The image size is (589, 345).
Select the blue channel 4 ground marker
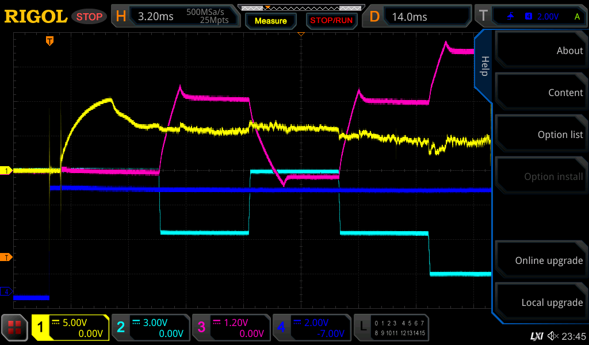coord(7,292)
